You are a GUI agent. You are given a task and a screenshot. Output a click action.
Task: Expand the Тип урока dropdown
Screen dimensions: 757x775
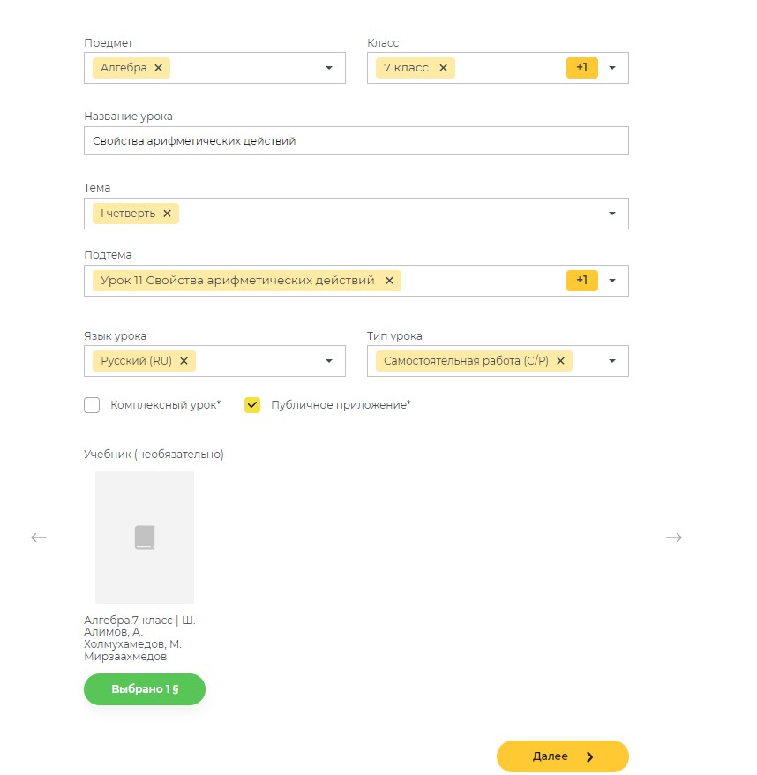(612, 361)
